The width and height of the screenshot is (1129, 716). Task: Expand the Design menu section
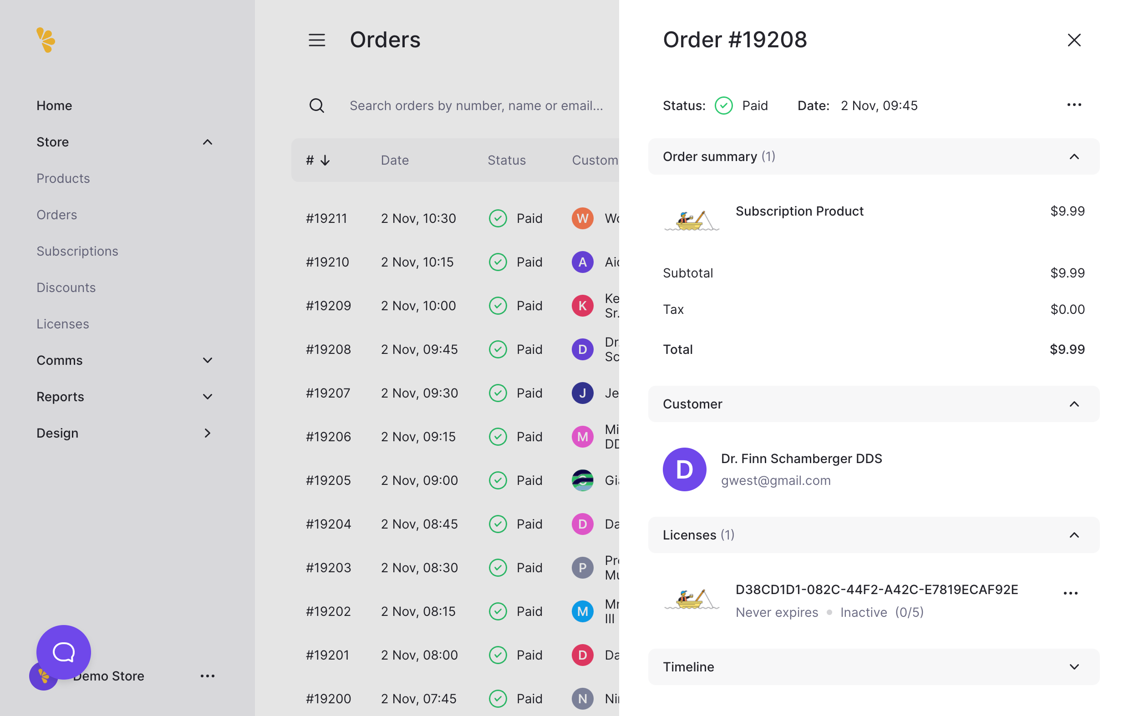pos(207,433)
